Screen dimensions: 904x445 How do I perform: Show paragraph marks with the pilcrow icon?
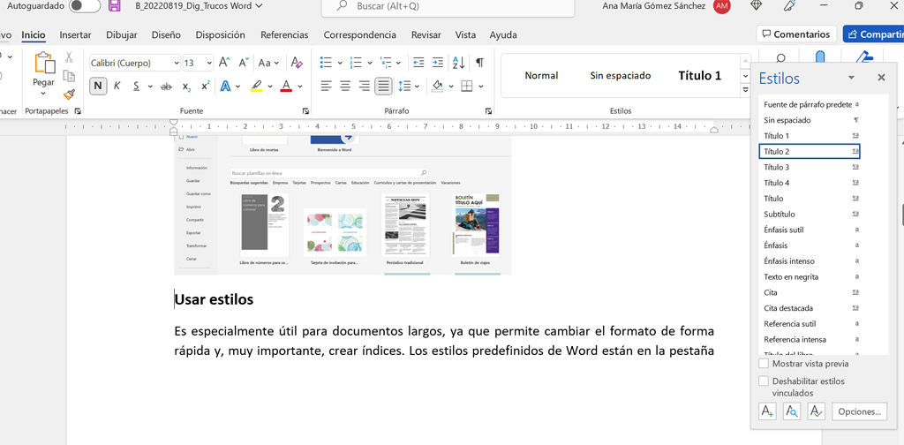(479, 63)
